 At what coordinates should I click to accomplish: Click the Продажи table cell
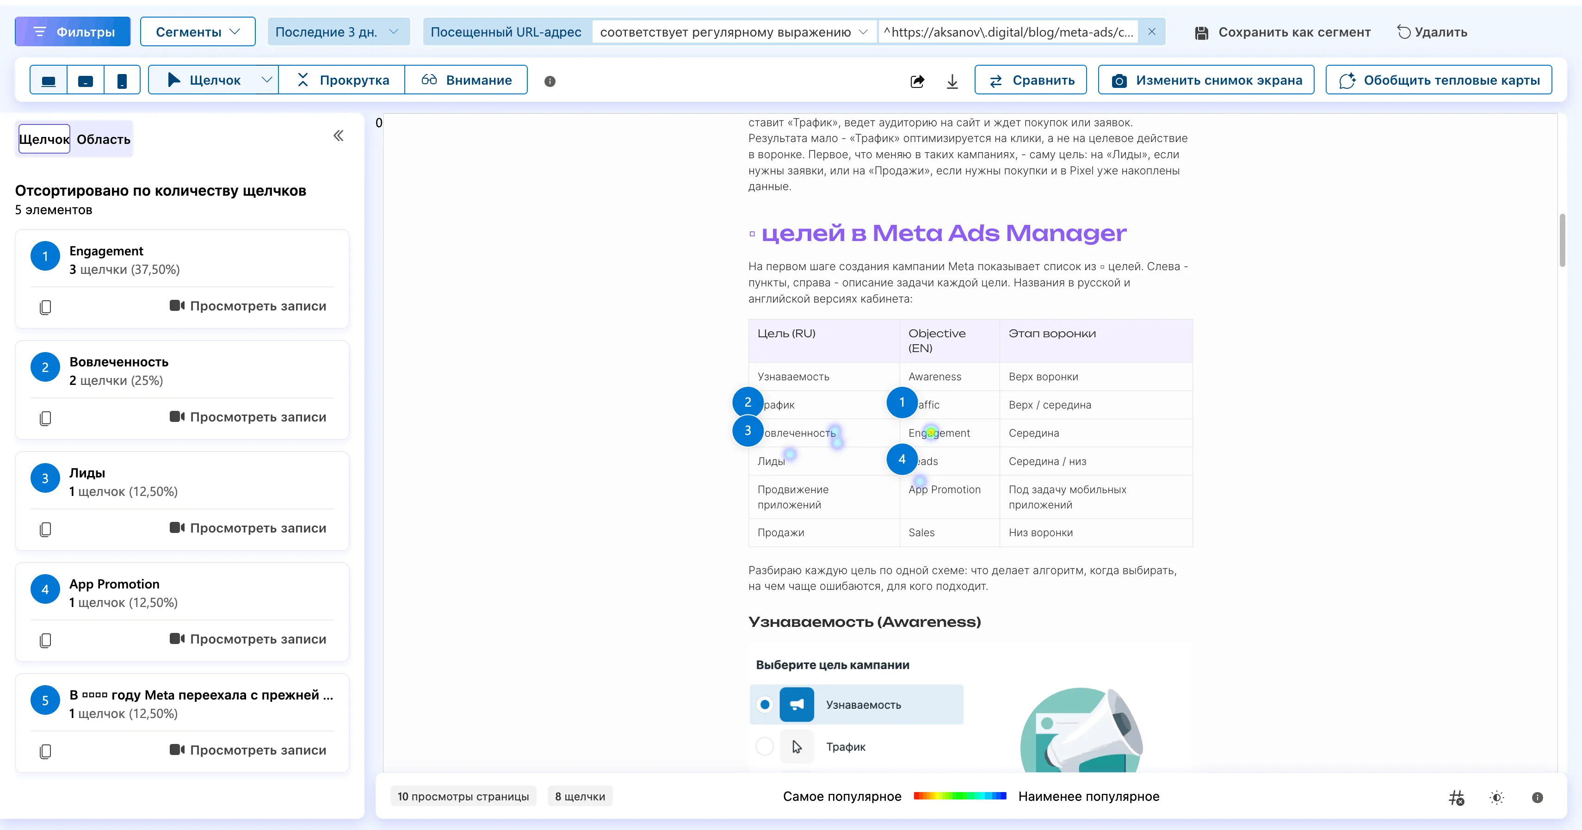824,533
